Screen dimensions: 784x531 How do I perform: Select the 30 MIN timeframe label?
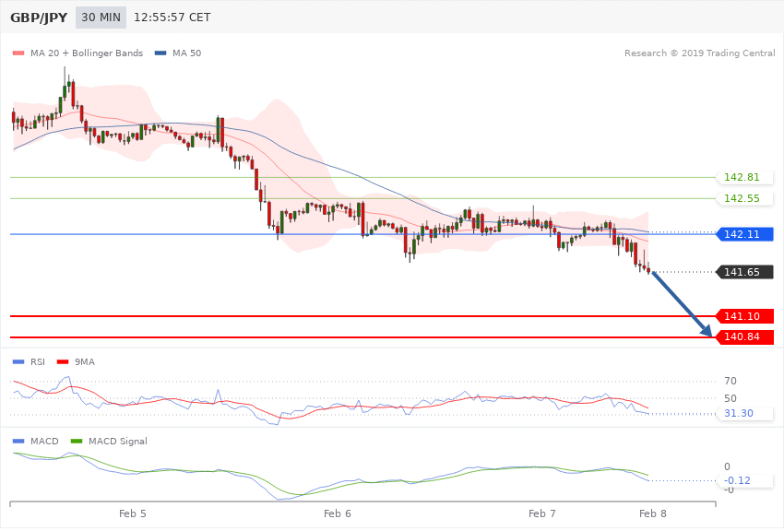pos(101,18)
